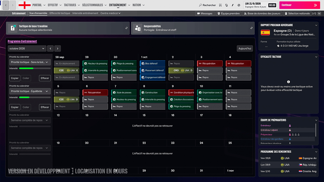Go forward with the right navigation arrow
Screen dimensions: 324x182
tap(12, 5)
